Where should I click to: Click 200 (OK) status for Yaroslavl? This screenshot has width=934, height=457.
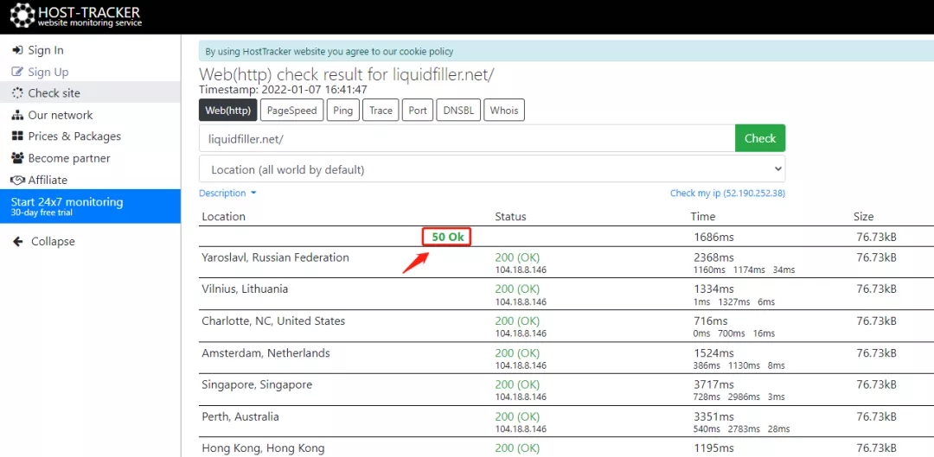click(517, 257)
